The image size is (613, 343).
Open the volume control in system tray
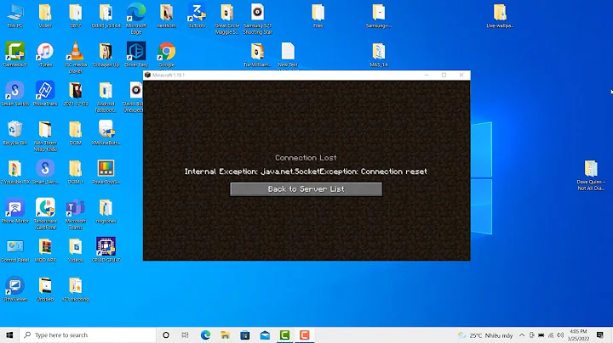[560, 335]
